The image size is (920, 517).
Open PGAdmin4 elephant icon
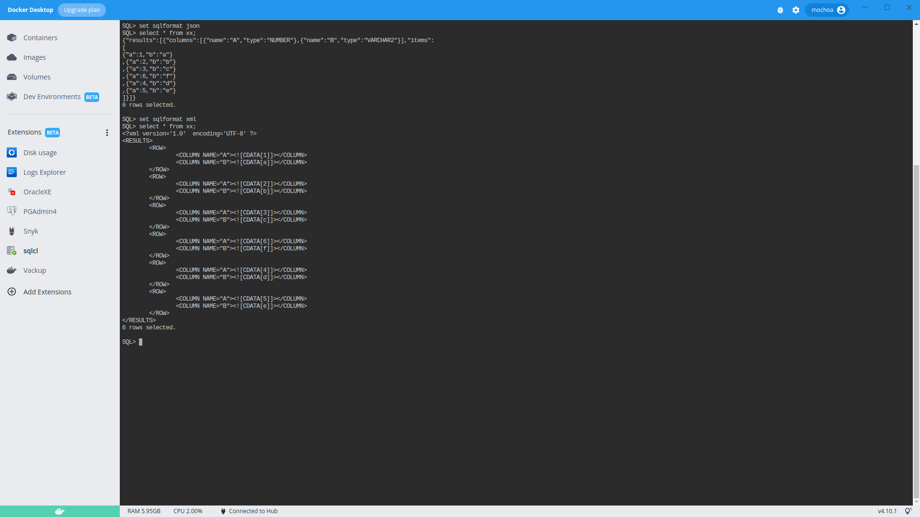pyautogui.click(x=12, y=212)
